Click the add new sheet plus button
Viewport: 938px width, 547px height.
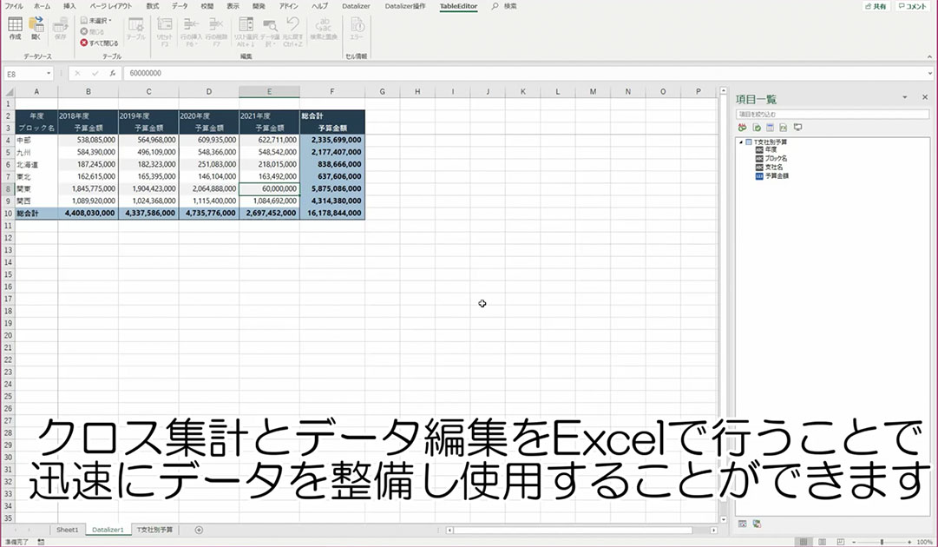pos(199,530)
